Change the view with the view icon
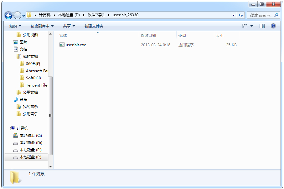The height and width of the screenshot is (189, 284). (x=245, y=26)
